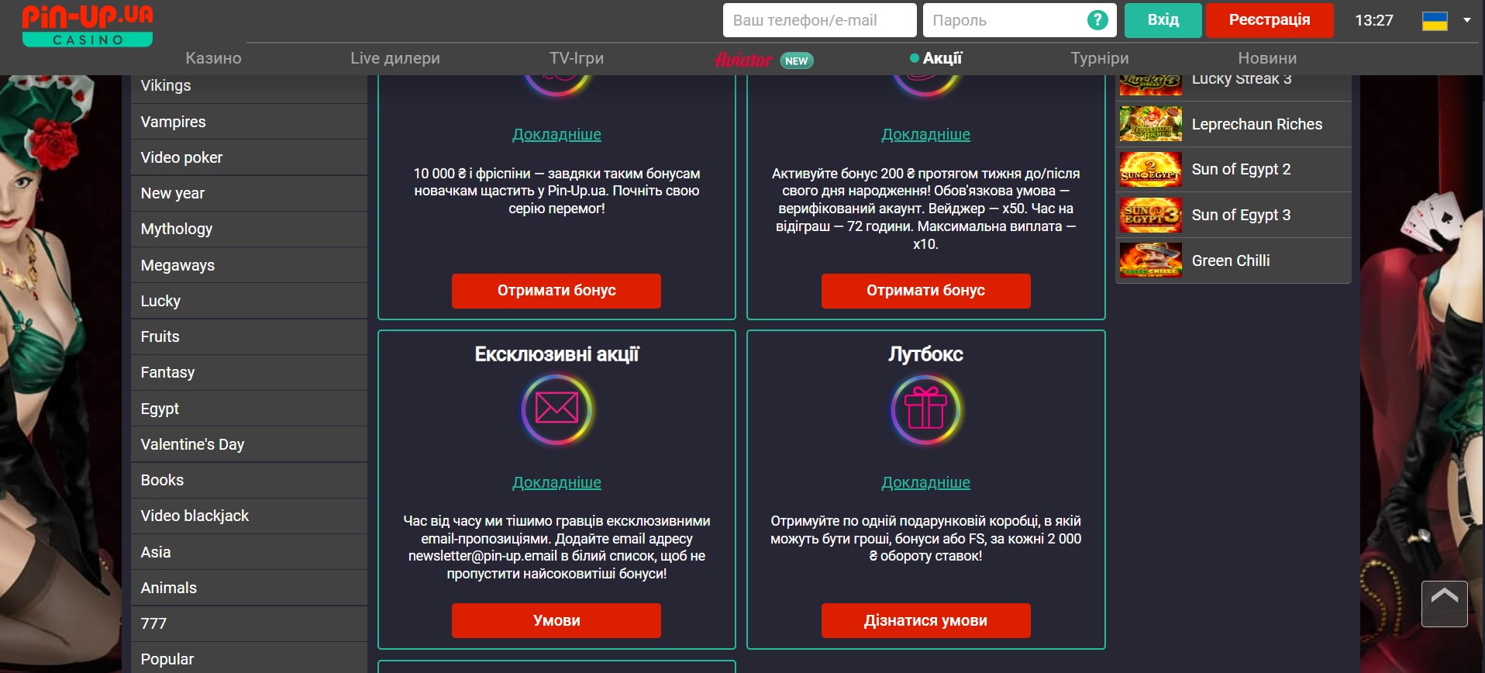This screenshot has height=673, width=1485.
Task: Click the gift box icon under Лутбокс
Action: (925, 409)
